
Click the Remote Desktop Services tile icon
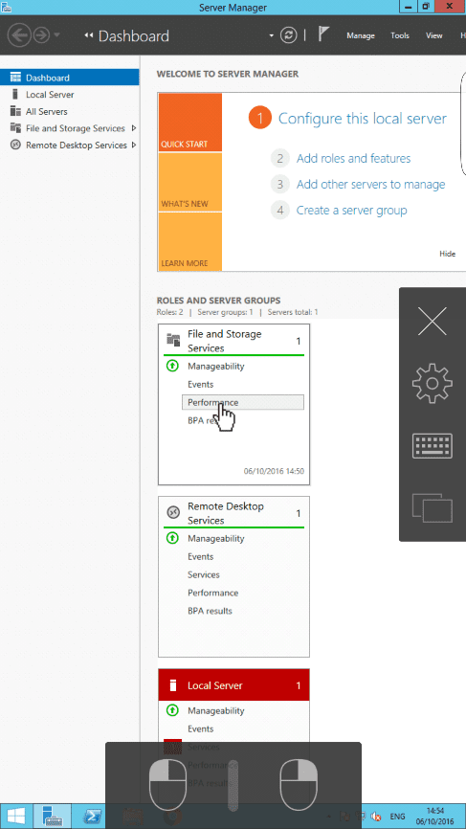pos(173,512)
